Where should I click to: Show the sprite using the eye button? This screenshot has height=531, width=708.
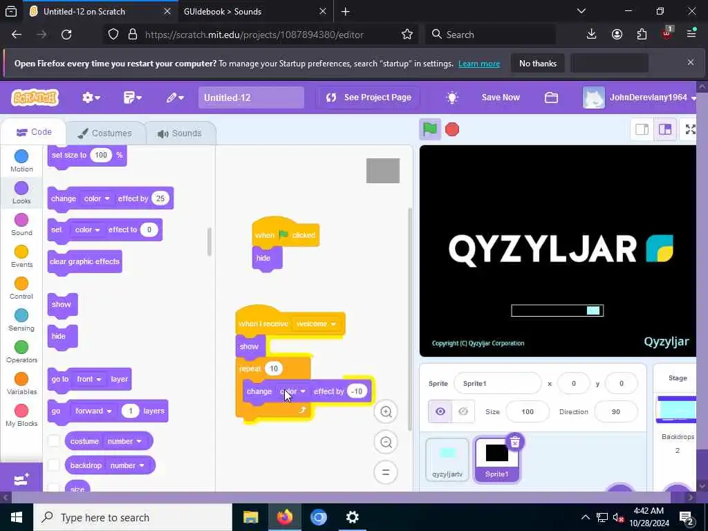pos(440,411)
